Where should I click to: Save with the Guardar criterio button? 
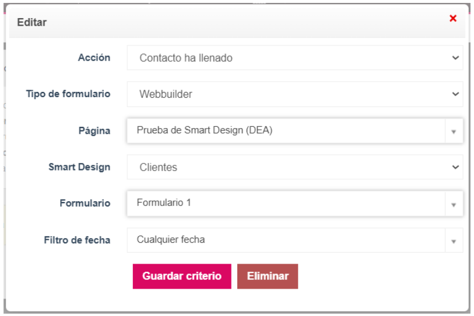click(x=182, y=276)
